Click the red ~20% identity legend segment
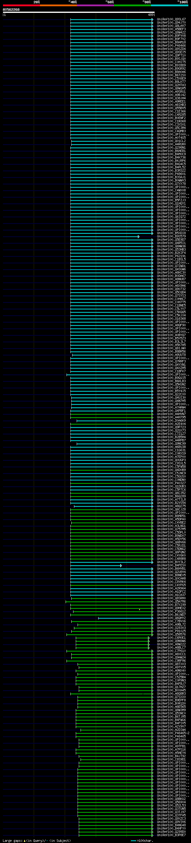Viewport: 191px width, 843px height. pyautogui.click(x=21, y=5)
